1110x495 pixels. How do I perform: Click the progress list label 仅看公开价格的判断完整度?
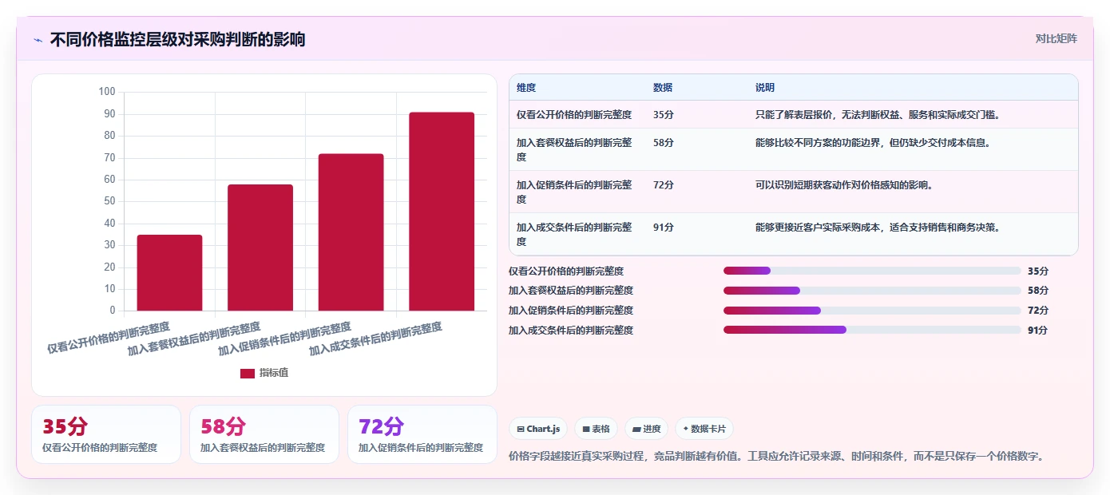(566, 271)
